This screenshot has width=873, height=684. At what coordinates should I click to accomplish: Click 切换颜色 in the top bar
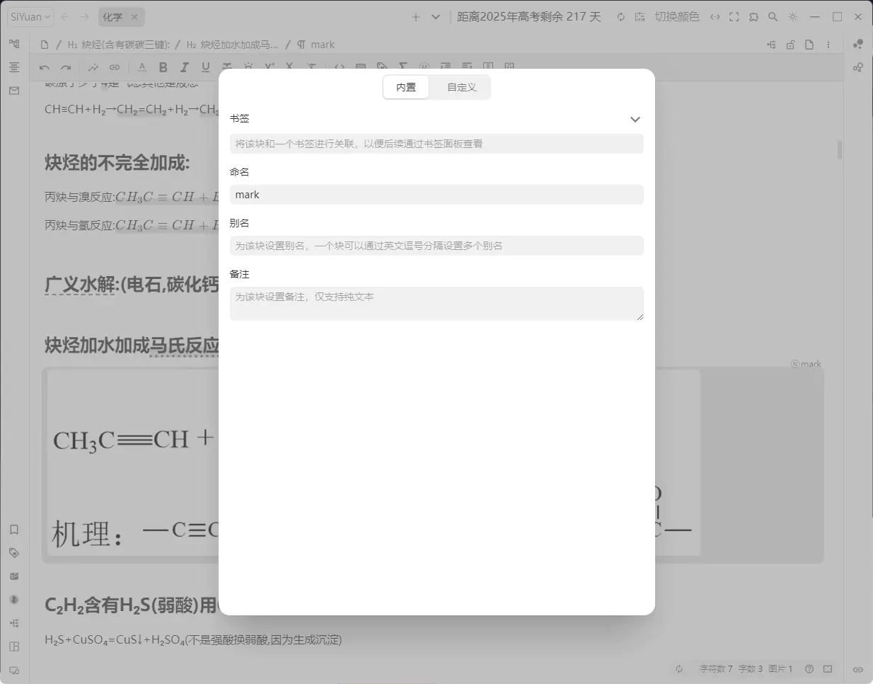pos(676,17)
